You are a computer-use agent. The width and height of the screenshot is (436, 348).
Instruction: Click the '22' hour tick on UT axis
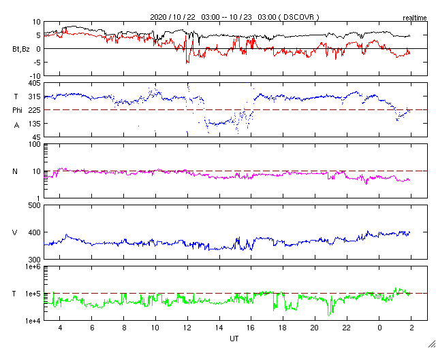click(x=347, y=328)
